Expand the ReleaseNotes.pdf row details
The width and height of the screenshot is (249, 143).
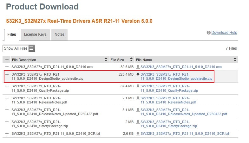click(7, 98)
